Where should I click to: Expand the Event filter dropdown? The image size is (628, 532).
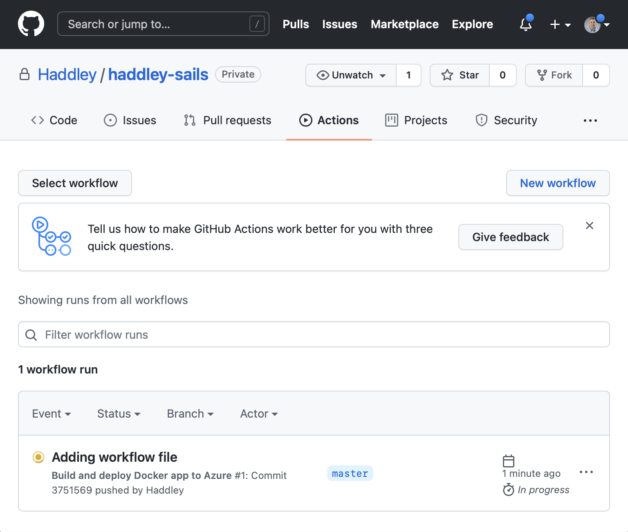52,414
